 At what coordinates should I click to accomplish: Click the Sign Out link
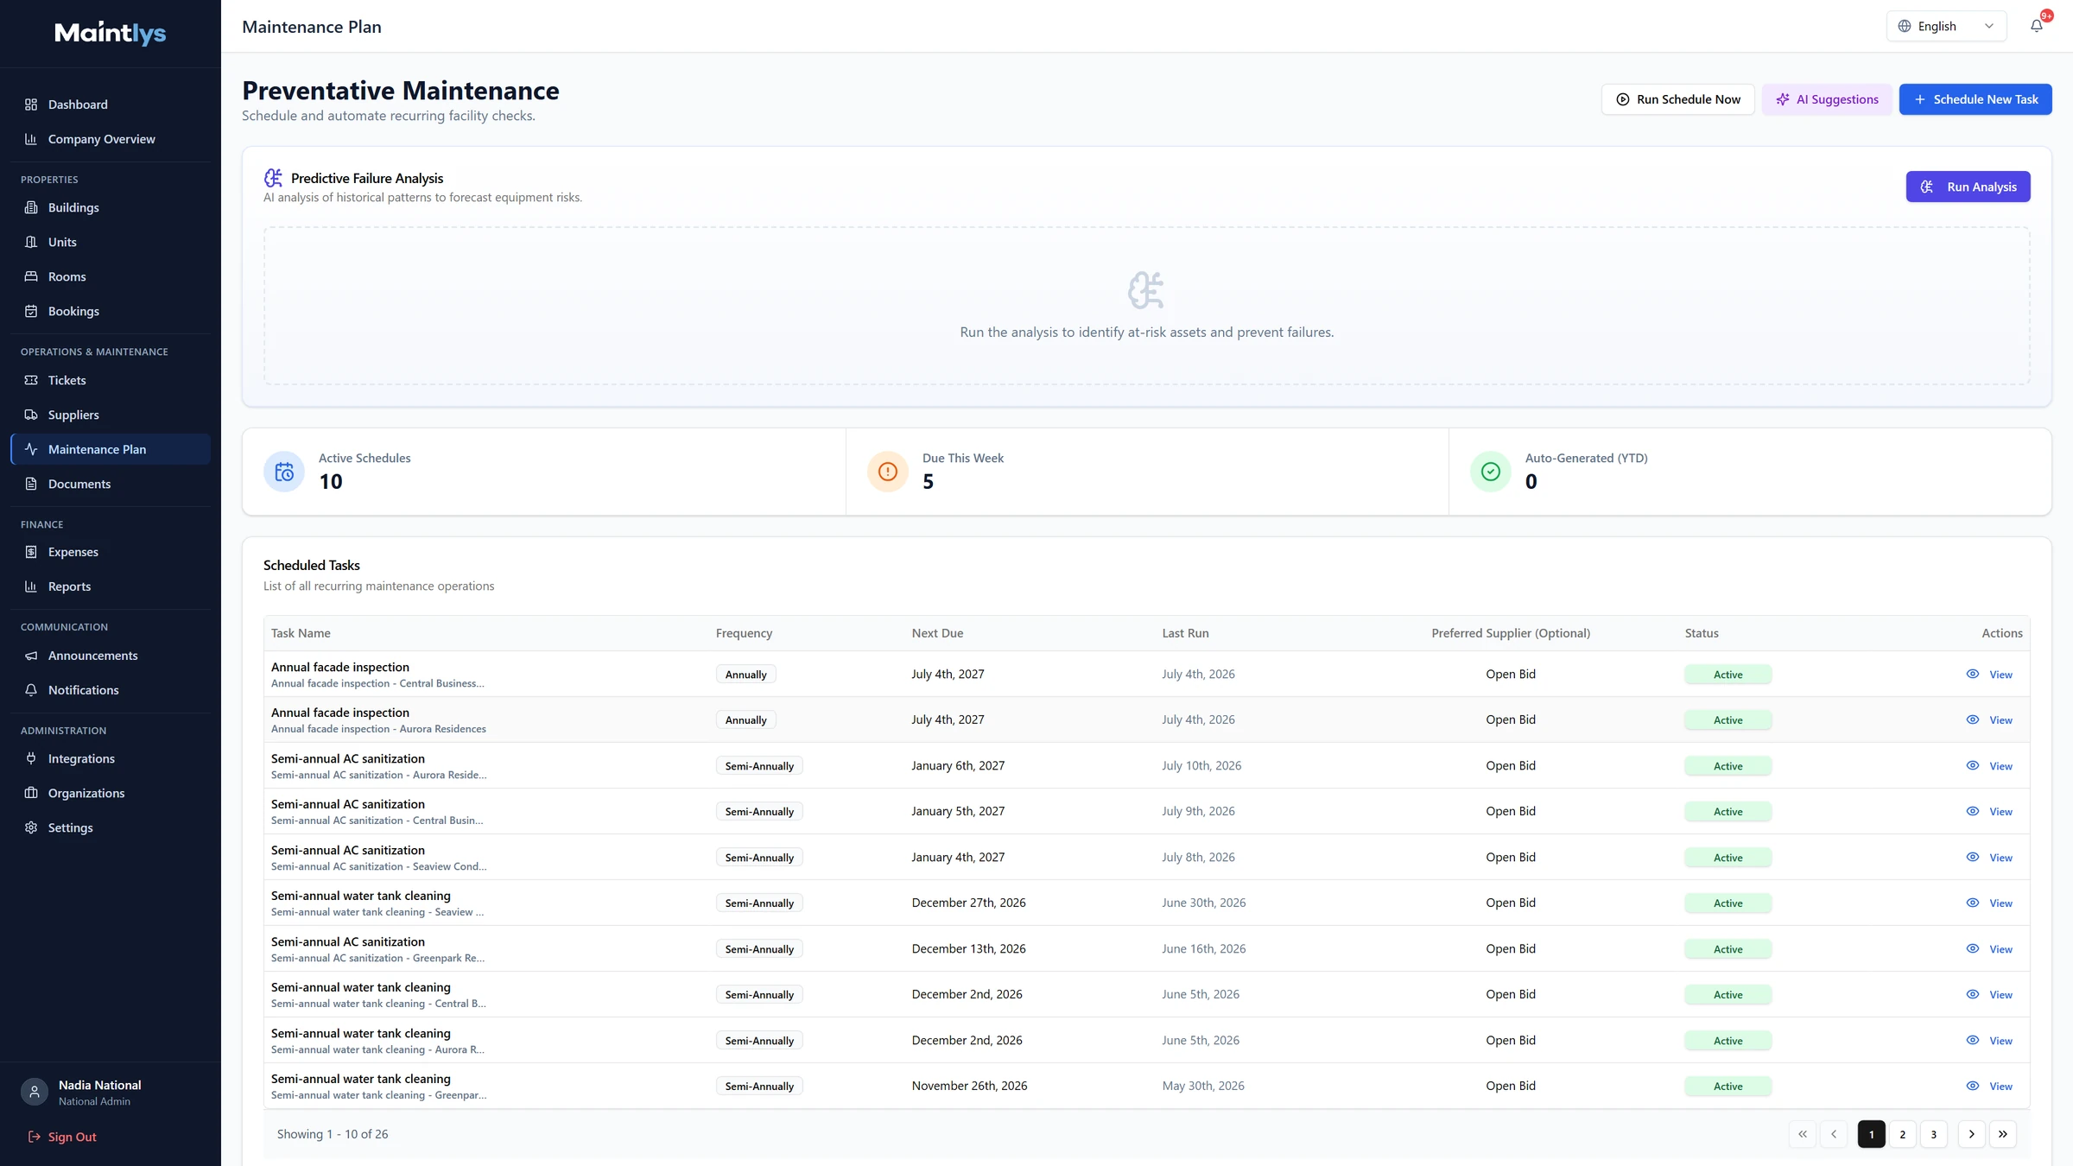(62, 1137)
